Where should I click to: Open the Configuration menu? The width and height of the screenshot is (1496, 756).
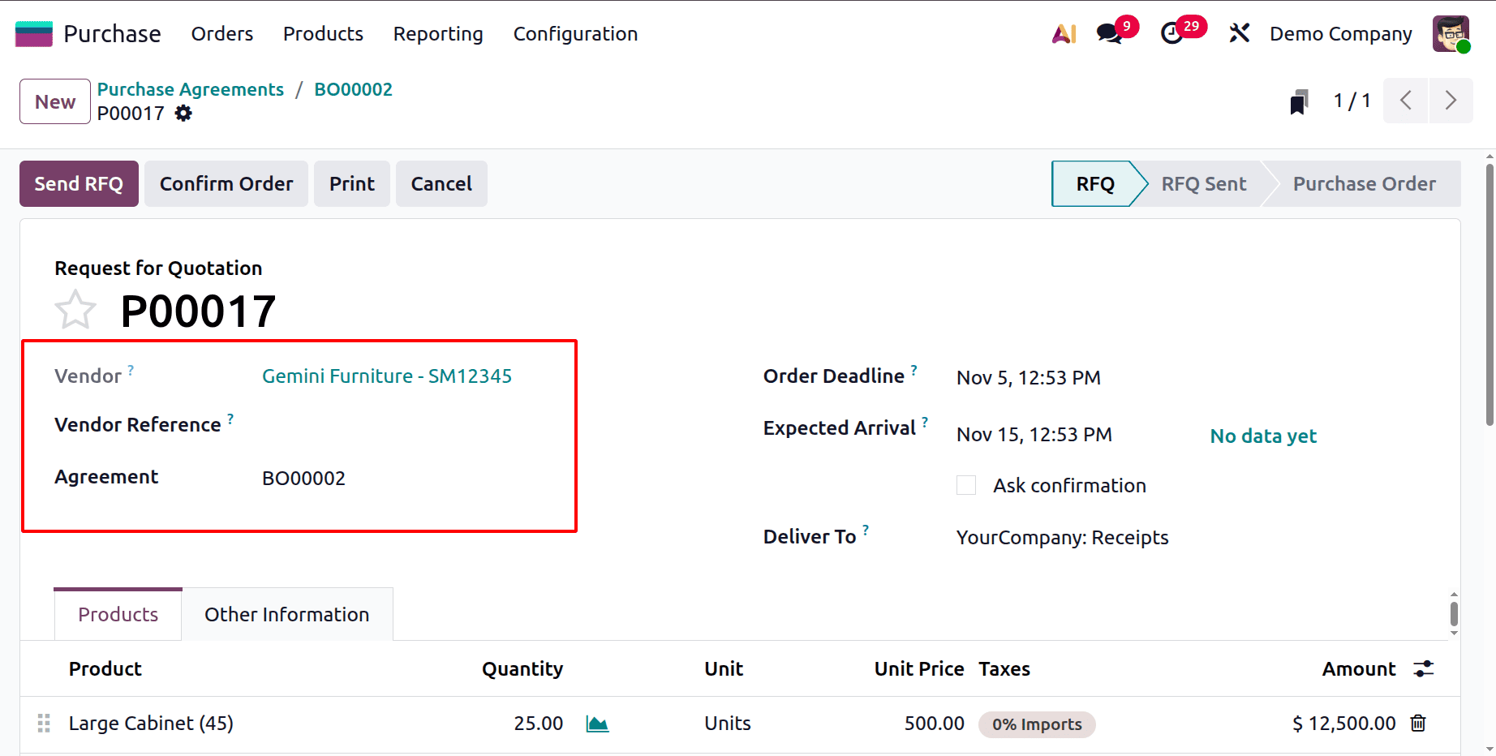tap(574, 34)
